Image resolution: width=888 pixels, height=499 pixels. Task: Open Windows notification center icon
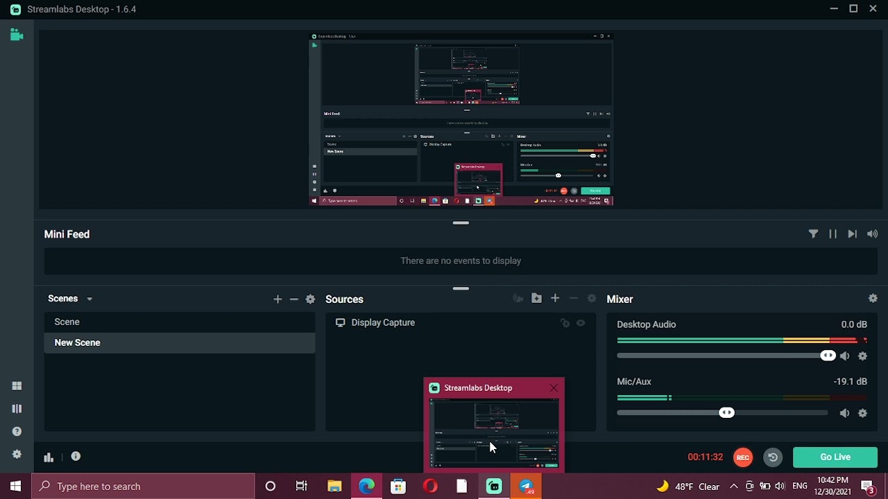click(867, 487)
